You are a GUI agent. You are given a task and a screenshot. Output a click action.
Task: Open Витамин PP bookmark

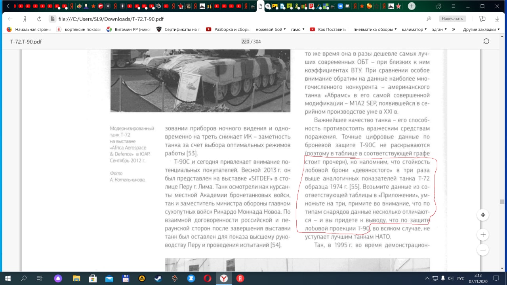tap(129, 29)
